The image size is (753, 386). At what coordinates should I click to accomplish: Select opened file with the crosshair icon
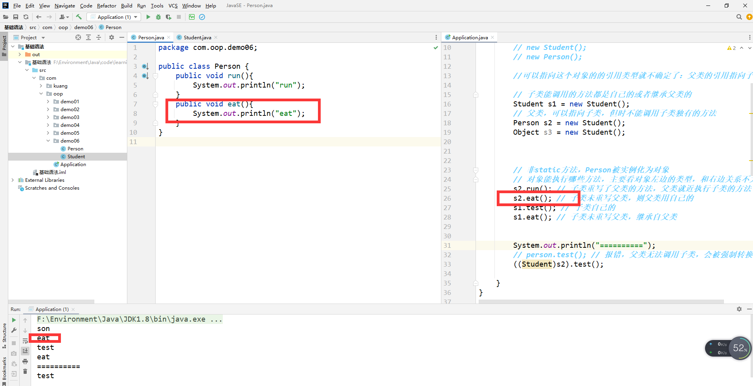pyautogui.click(x=78, y=37)
